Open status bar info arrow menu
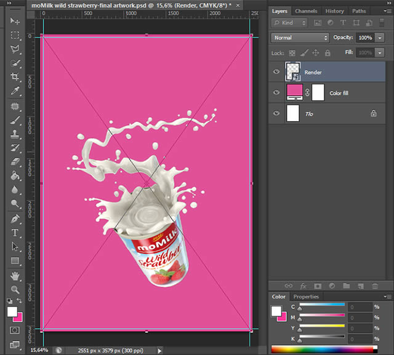The width and height of the screenshot is (394, 355). [159, 351]
